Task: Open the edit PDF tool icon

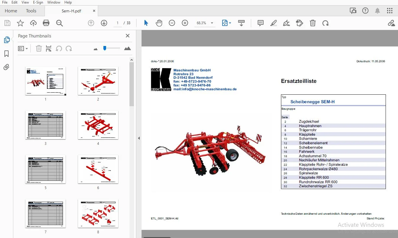Action: pyautogui.click(x=300, y=23)
